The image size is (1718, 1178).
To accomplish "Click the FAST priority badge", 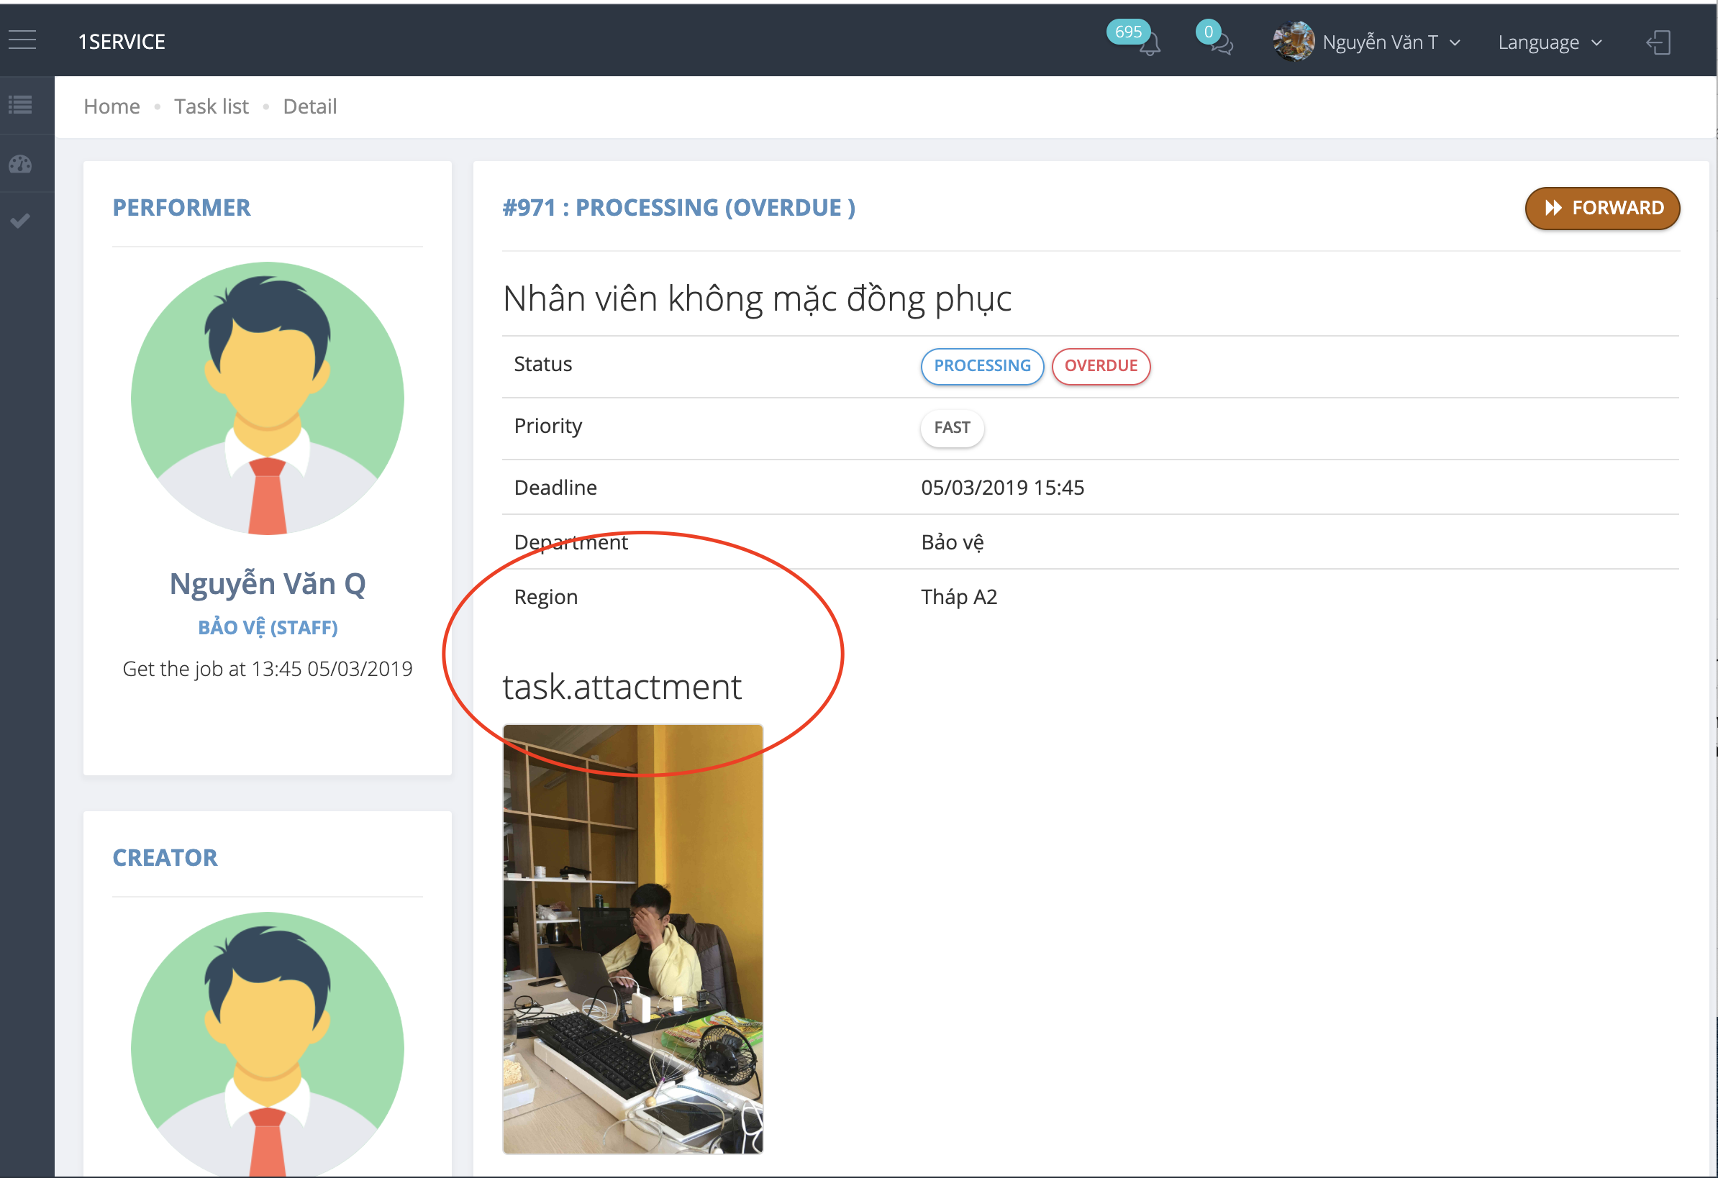I will click(x=951, y=428).
